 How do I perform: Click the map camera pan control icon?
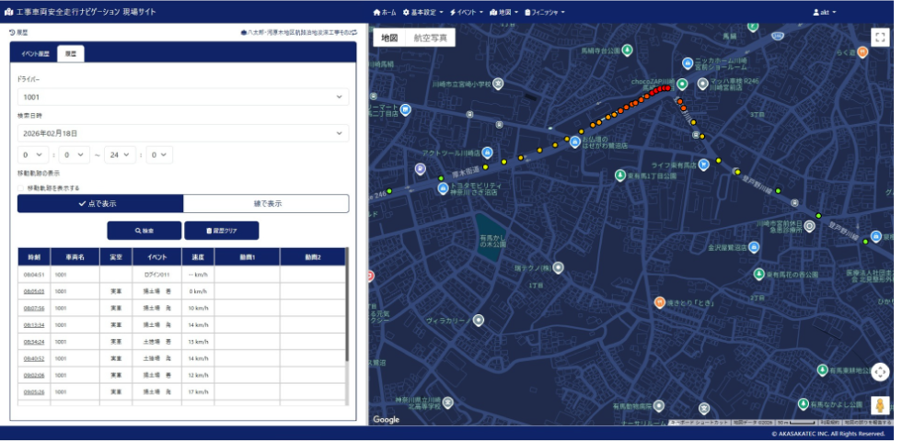pos(880,372)
